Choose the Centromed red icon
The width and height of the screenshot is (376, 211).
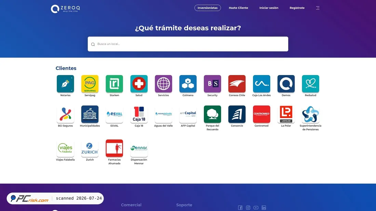click(x=261, y=114)
